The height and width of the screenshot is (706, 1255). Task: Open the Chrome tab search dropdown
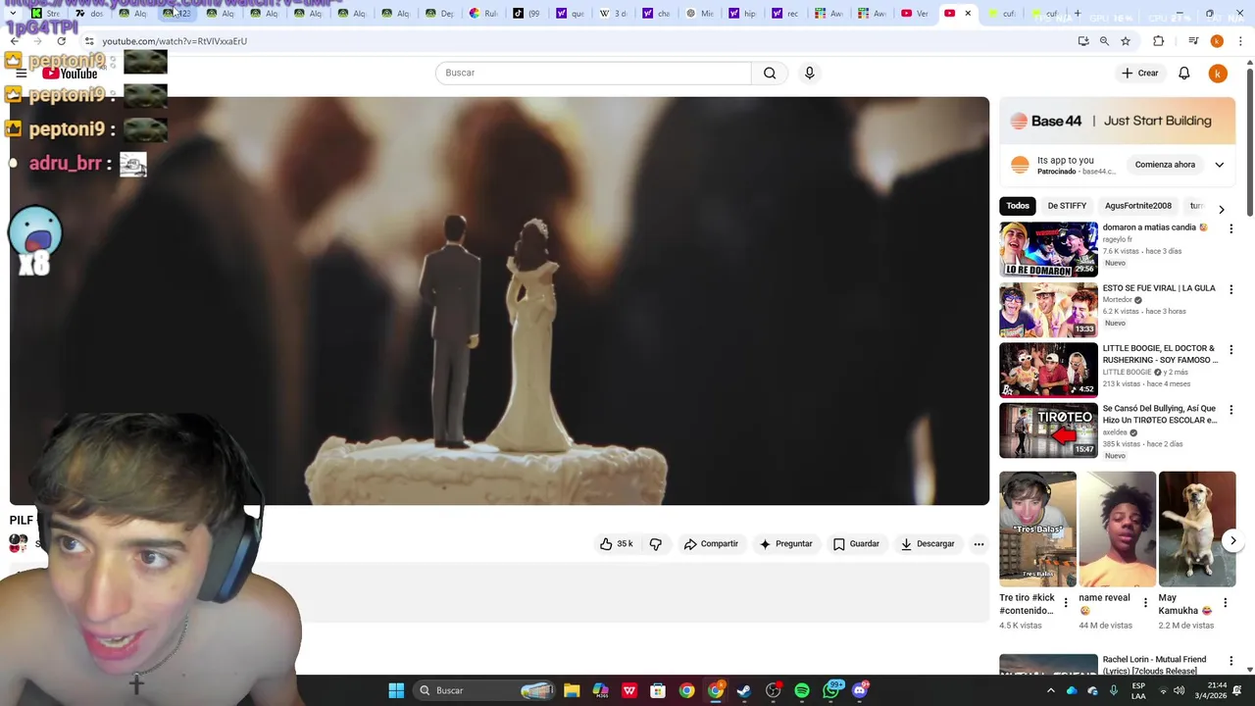pos(12,14)
